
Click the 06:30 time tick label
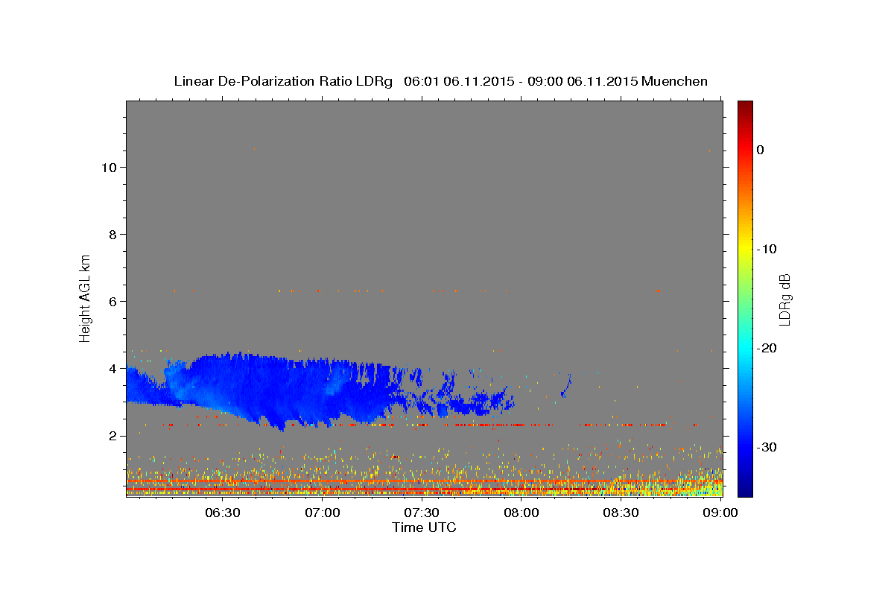(223, 513)
